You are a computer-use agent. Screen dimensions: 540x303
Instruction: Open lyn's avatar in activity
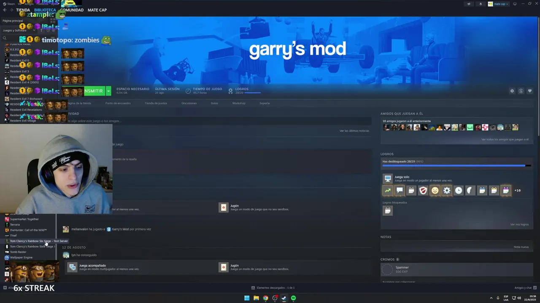[66, 255]
